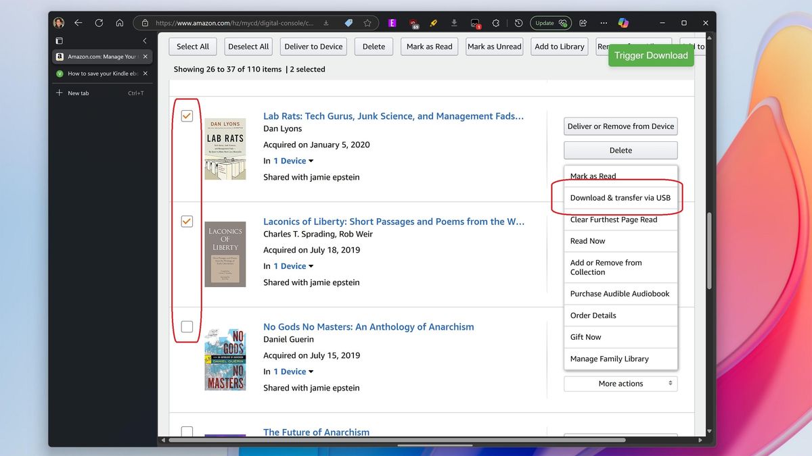Click the Select All button

click(193, 47)
